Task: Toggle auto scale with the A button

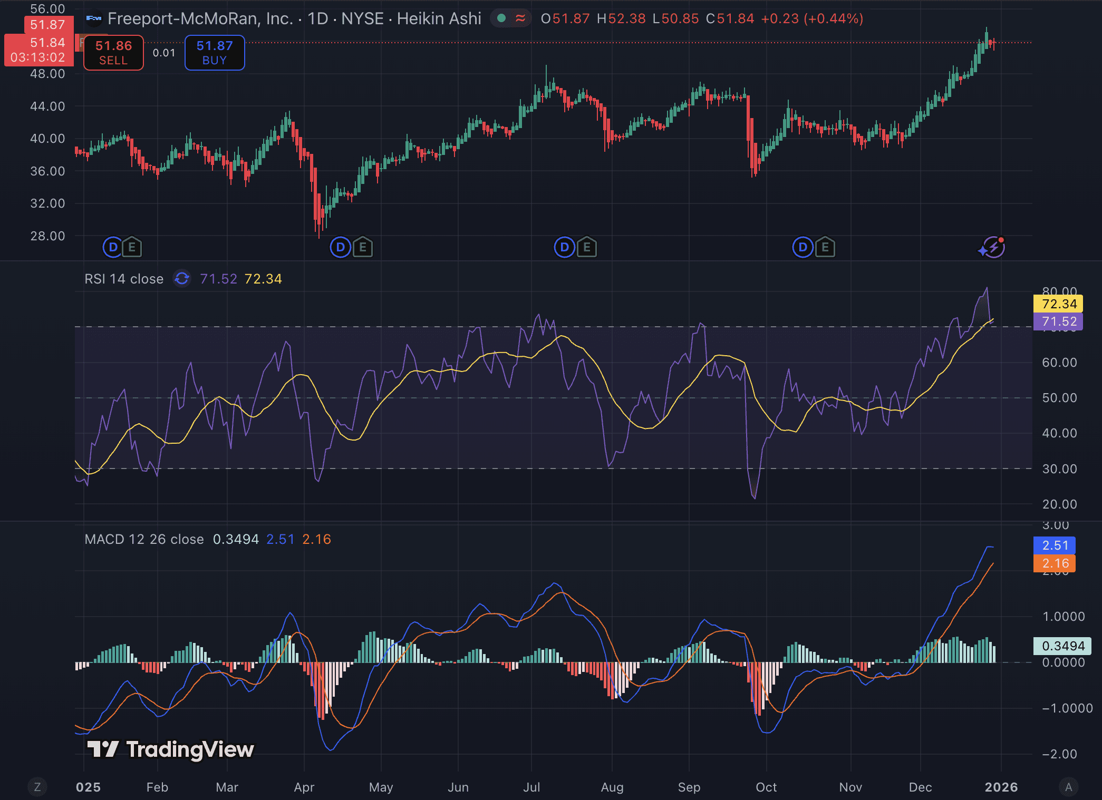Action: click(x=1068, y=787)
